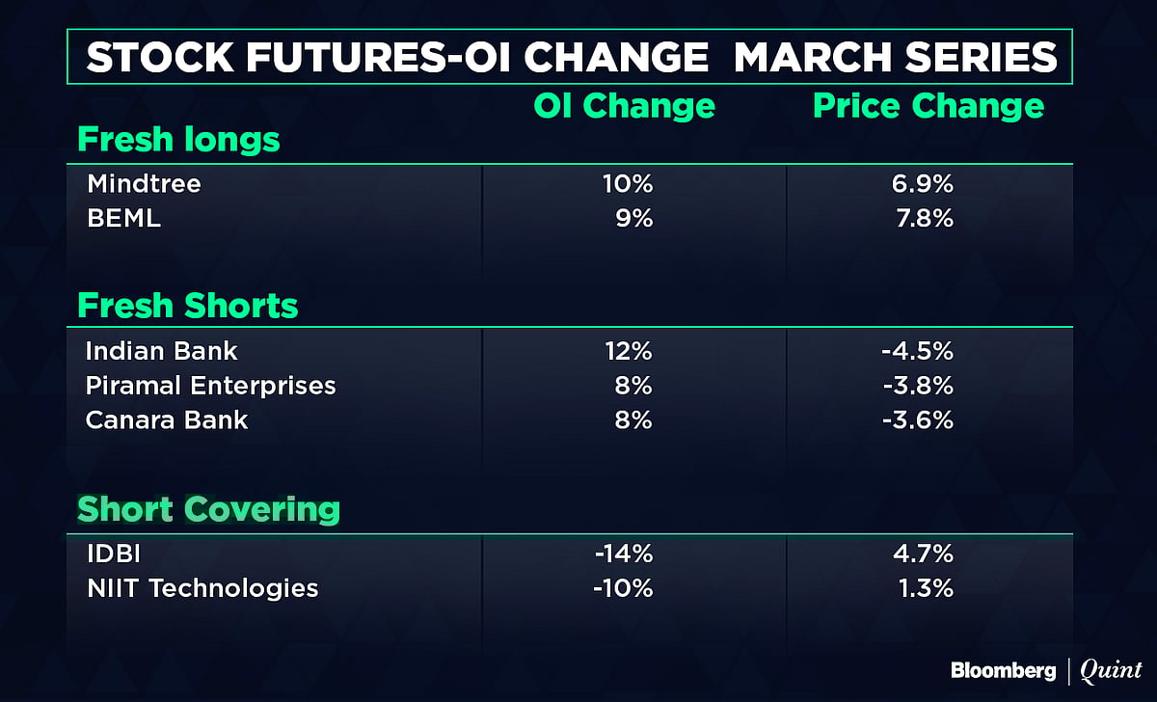Select IDBI's -14% OI change value
The height and width of the screenshot is (702, 1157).
(625, 553)
